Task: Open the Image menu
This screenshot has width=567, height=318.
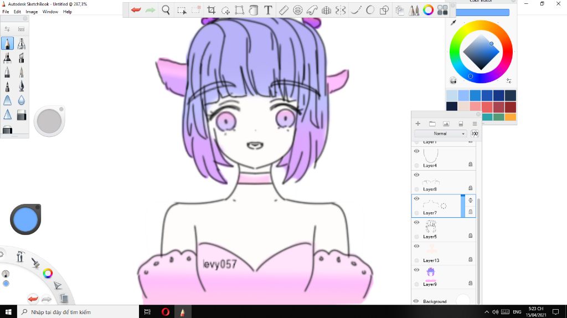Action: [x=32, y=12]
